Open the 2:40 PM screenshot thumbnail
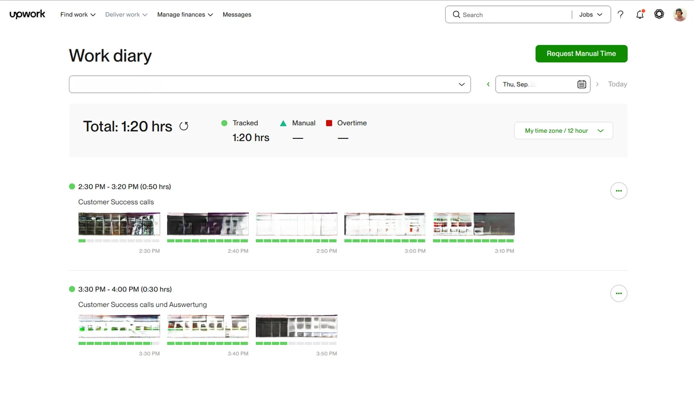The width and height of the screenshot is (694, 396). pyautogui.click(x=208, y=224)
